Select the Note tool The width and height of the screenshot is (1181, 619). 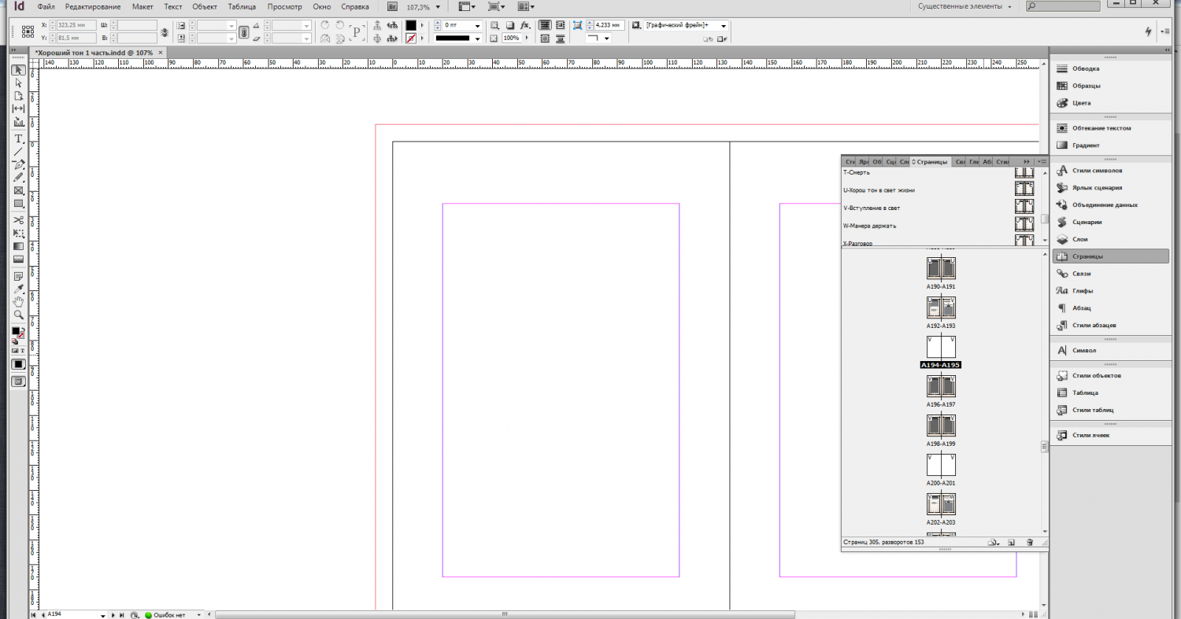click(18, 276)
